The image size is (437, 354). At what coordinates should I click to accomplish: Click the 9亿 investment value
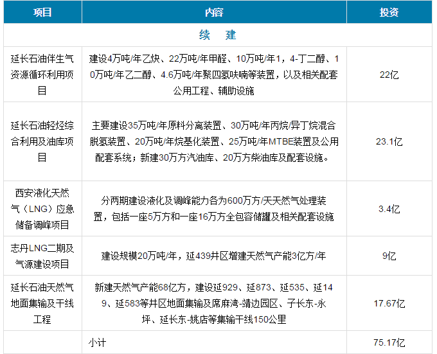(x=389, y=256)
